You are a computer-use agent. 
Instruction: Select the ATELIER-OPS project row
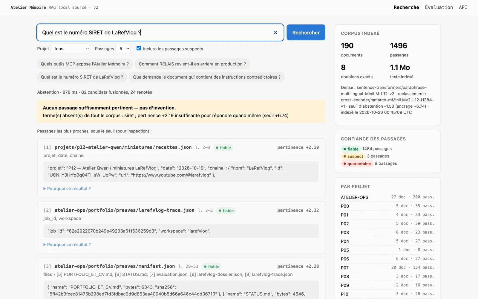pyautogui.click(x=387, y=197)
